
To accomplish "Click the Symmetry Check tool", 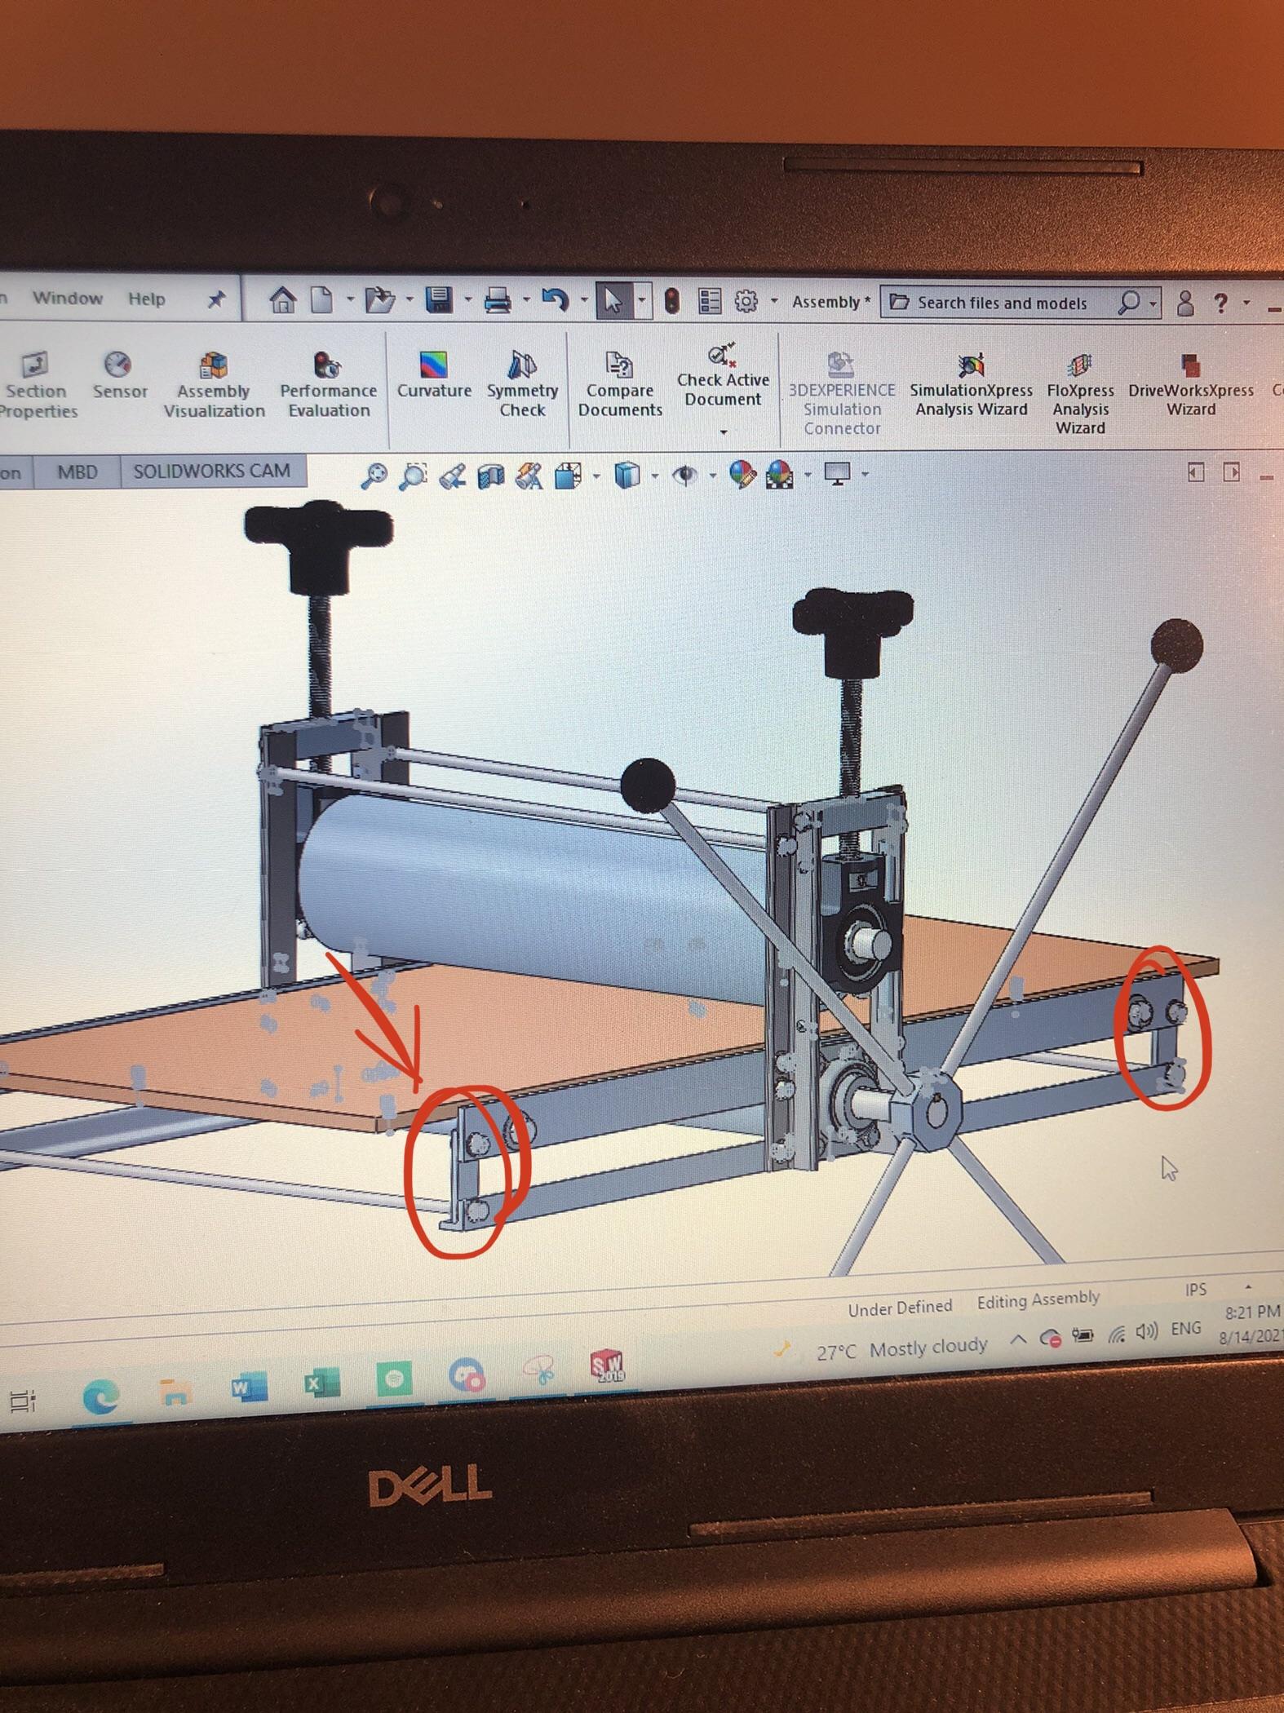I will pyautogui.click(x=522, y=383).
